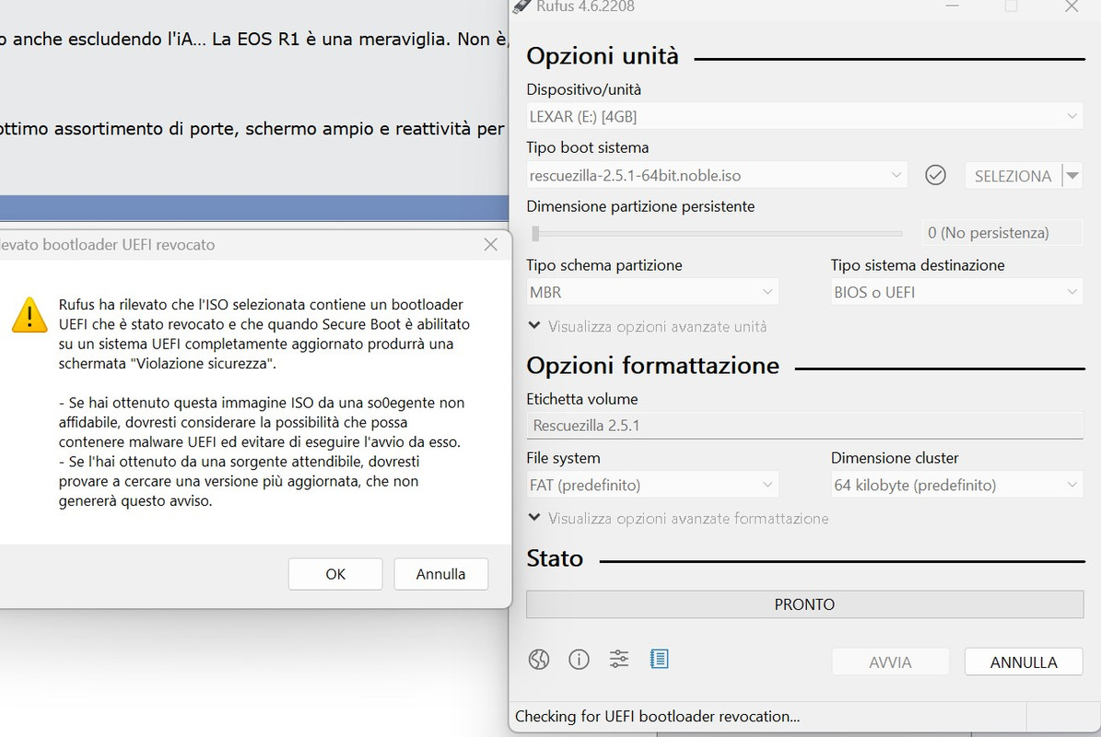Click the disabled maximize button of Rufus

[1011, 6]
